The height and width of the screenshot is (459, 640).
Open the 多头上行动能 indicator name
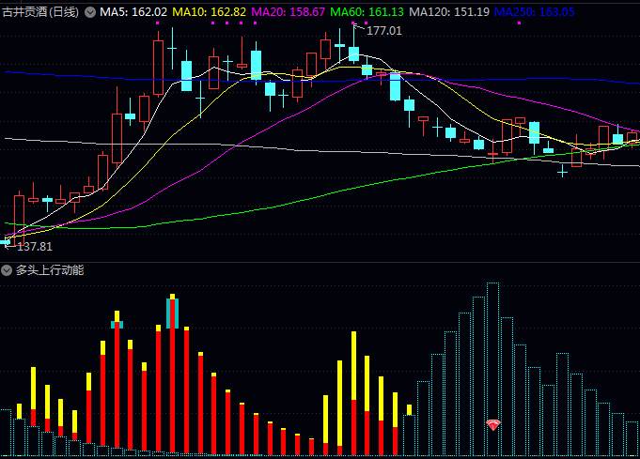pos(50,270)
